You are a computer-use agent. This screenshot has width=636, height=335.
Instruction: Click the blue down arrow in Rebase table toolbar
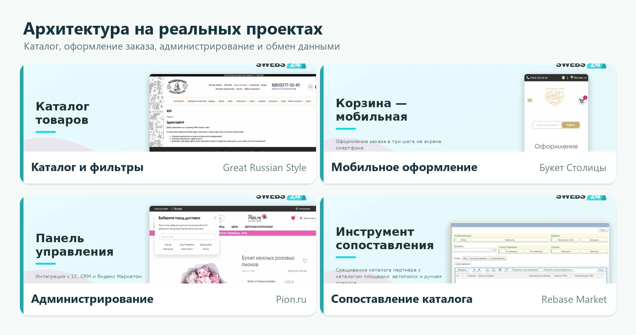point(479,270)
